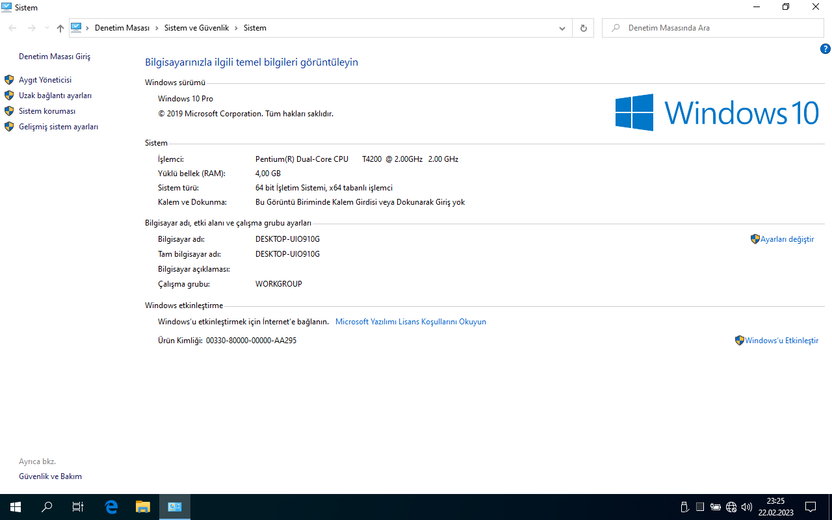Open the volume speaker tray icon
Image resolution: width=832 pixels, height=520 pixels.
pos(747,507)
